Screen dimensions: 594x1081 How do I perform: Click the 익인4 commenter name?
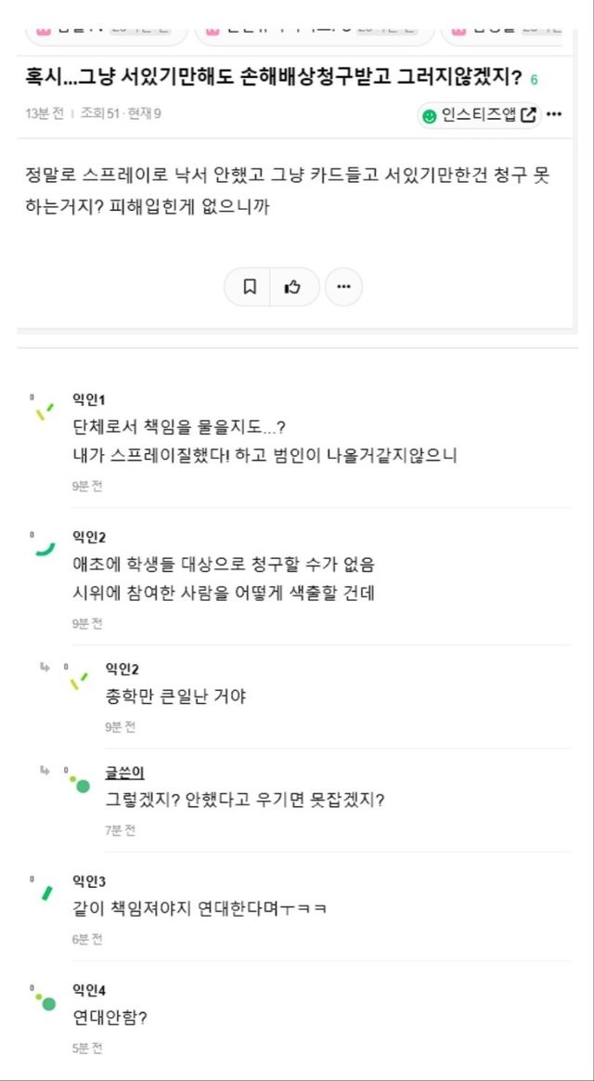[89, 990]
